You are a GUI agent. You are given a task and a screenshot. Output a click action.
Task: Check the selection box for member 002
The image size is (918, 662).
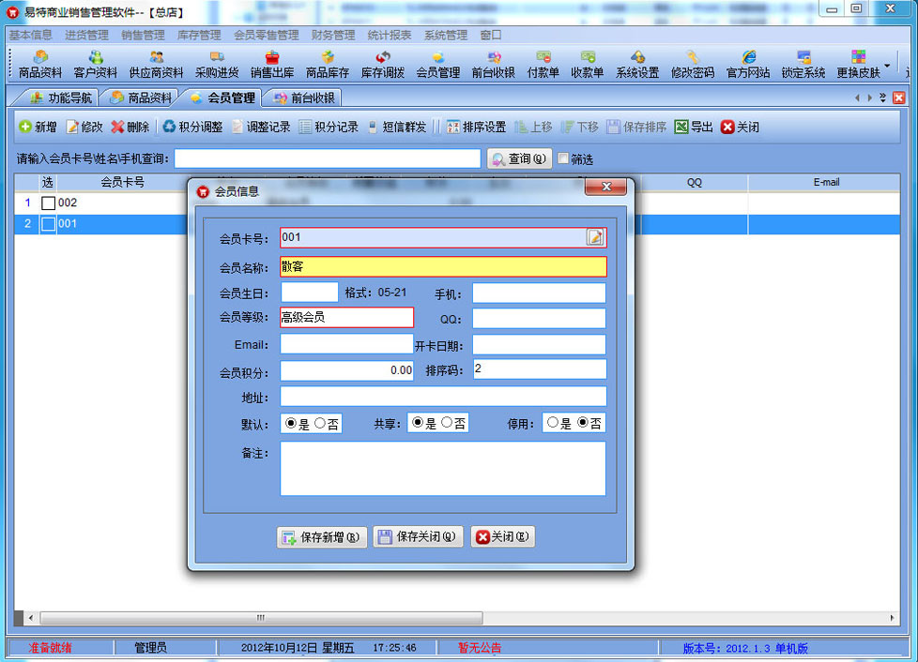[48, 203]
